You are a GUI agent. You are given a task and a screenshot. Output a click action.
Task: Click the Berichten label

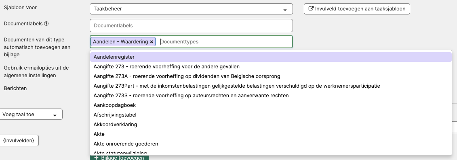point(15,88)
